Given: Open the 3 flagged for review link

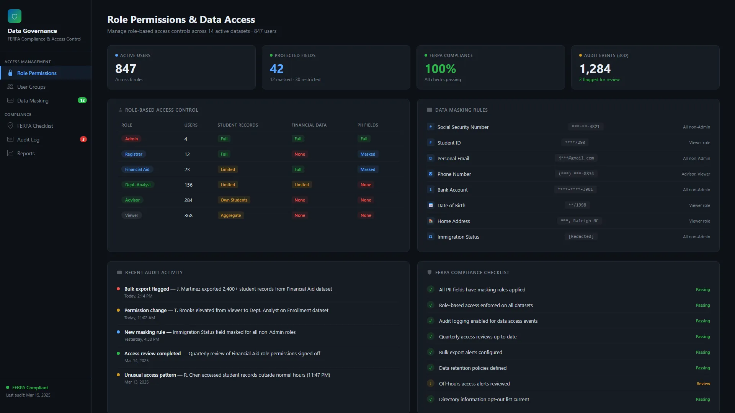Looking at the screenshot, I should click(x=599, y=80).
